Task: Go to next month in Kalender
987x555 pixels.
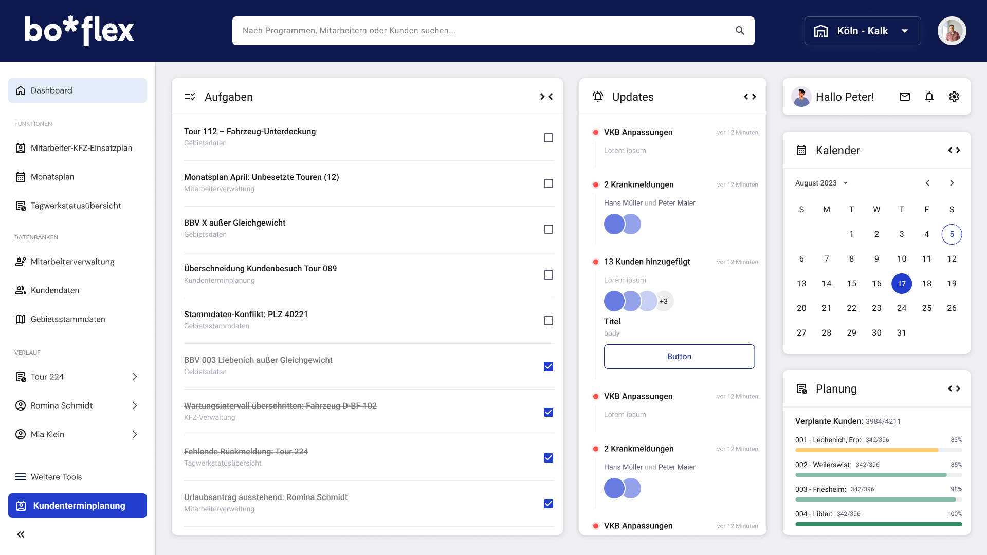Action: [x=952, y=183]
